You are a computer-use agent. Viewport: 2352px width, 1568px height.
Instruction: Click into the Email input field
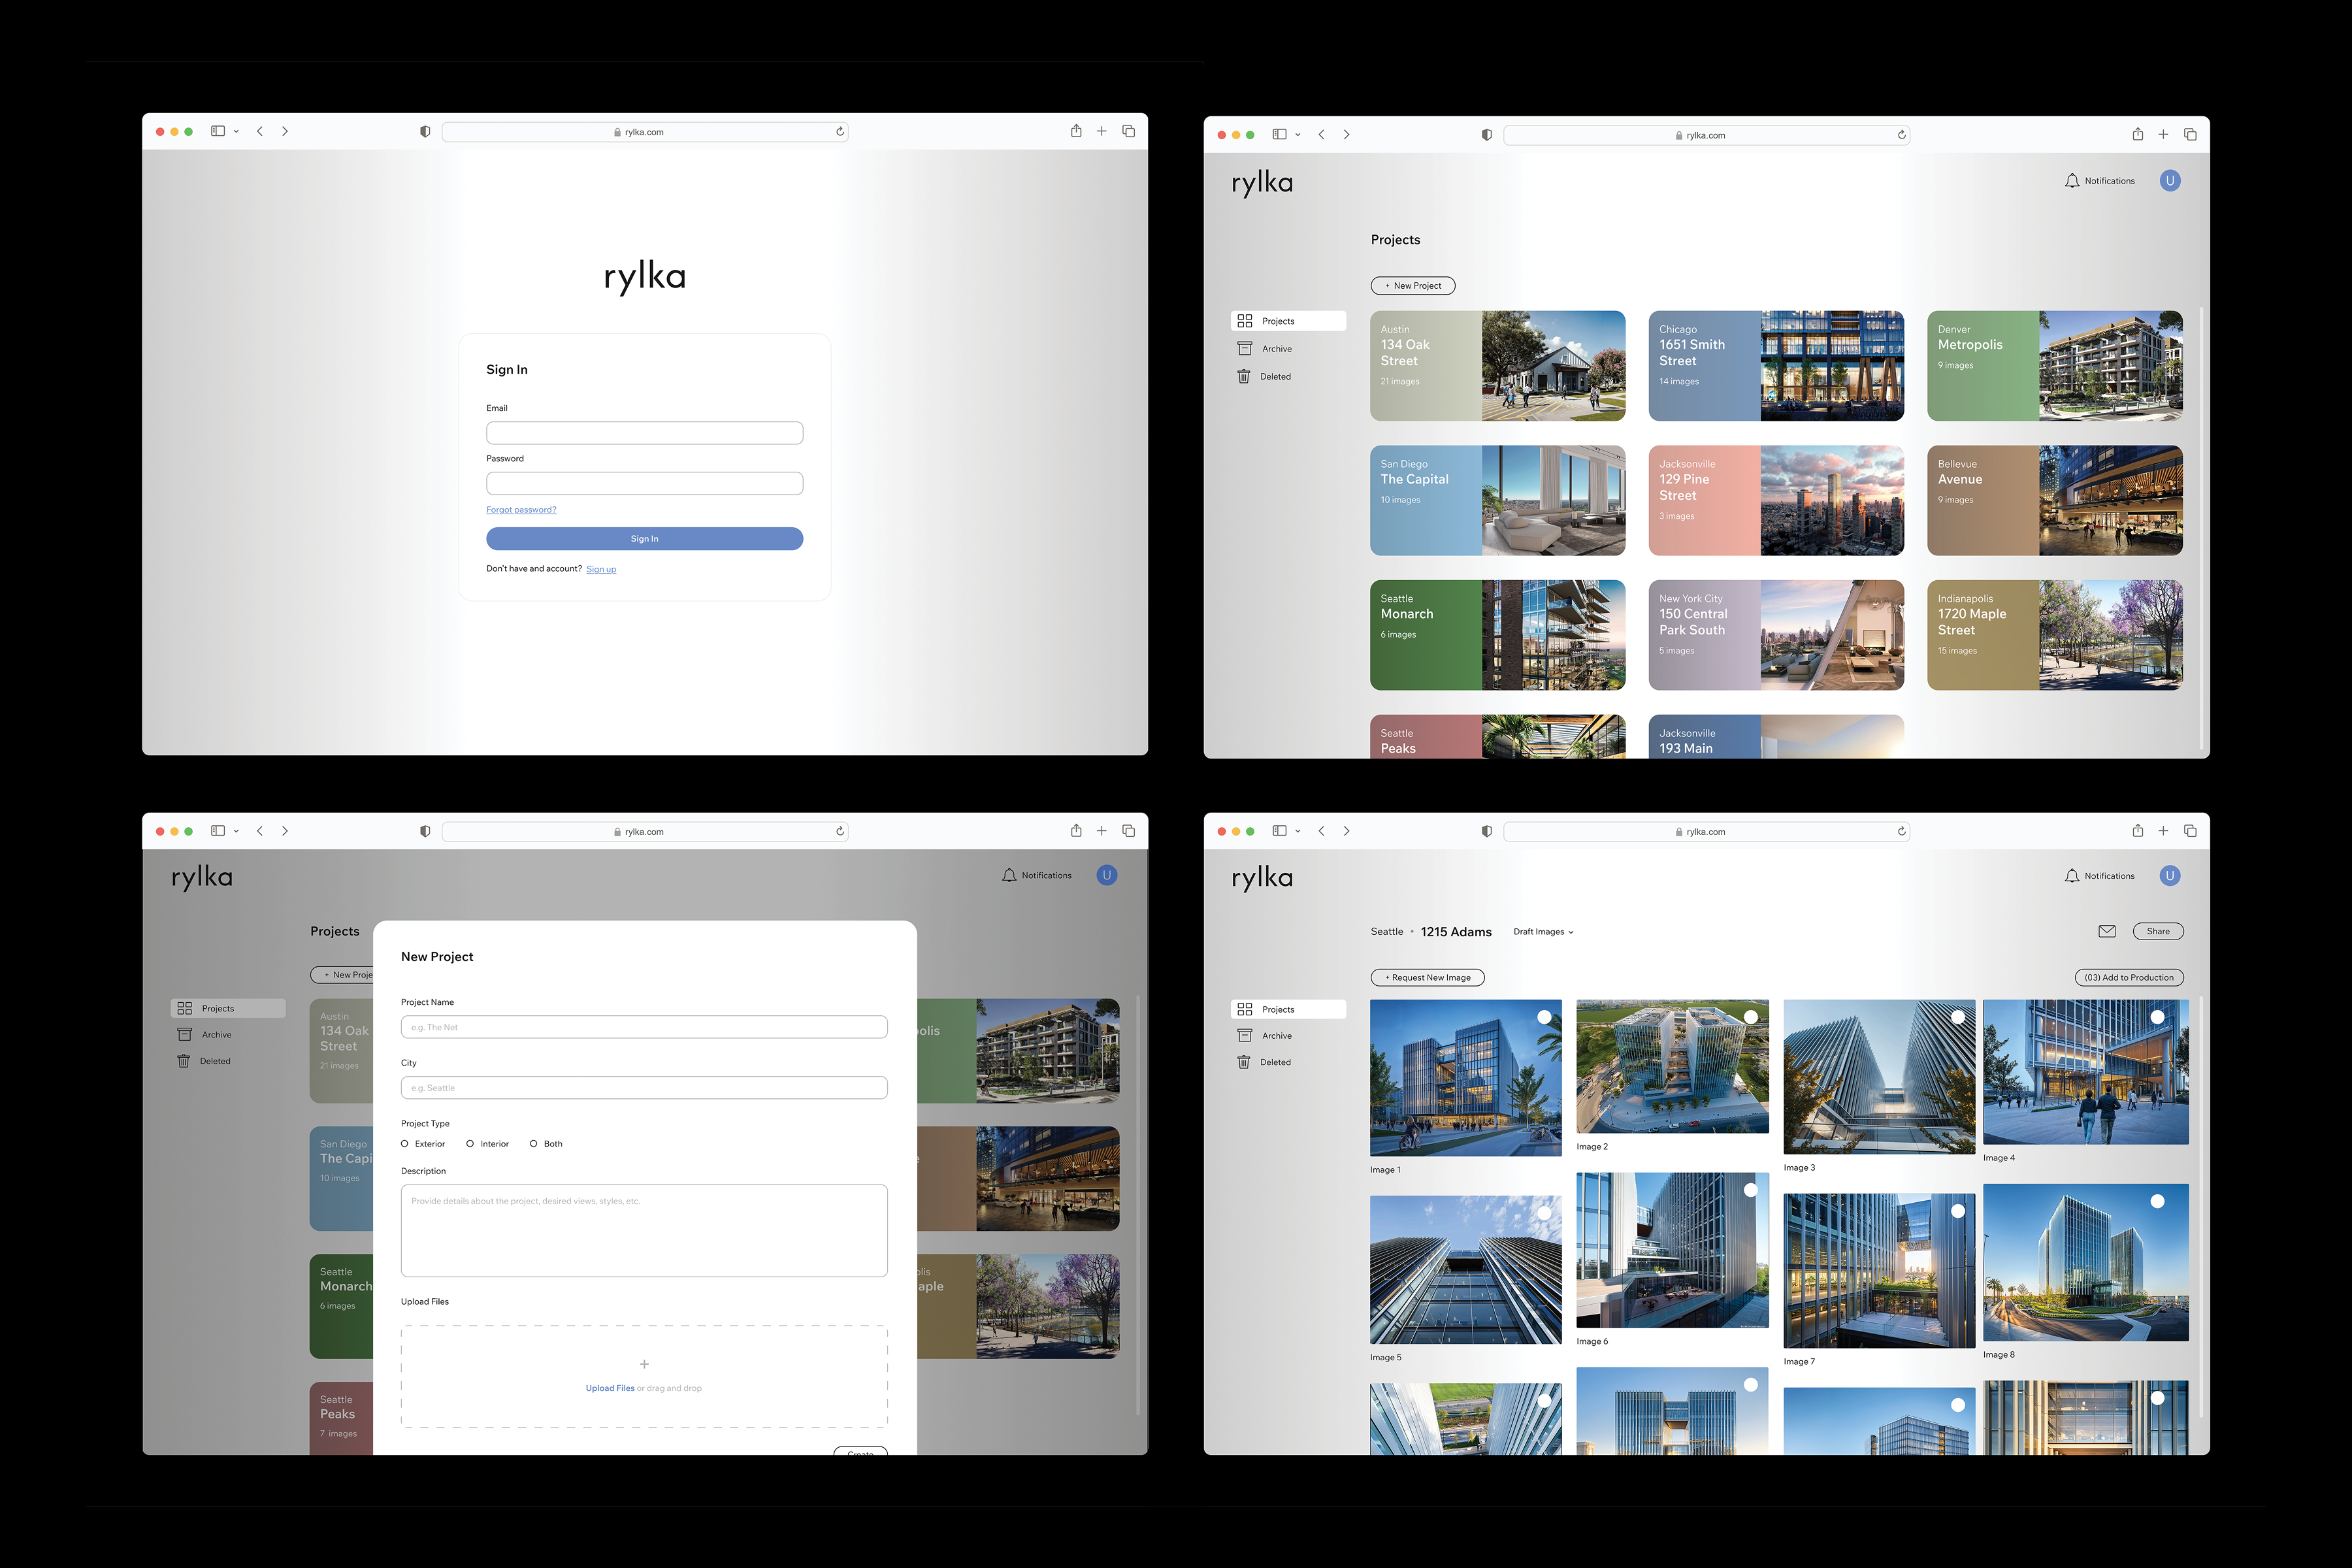coord(644,433)
